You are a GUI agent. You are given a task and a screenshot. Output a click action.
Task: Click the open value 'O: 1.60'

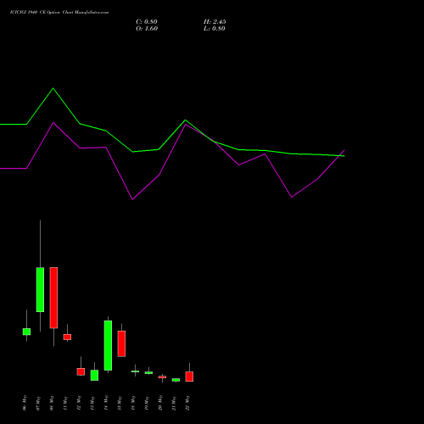[x=147, y=29]
